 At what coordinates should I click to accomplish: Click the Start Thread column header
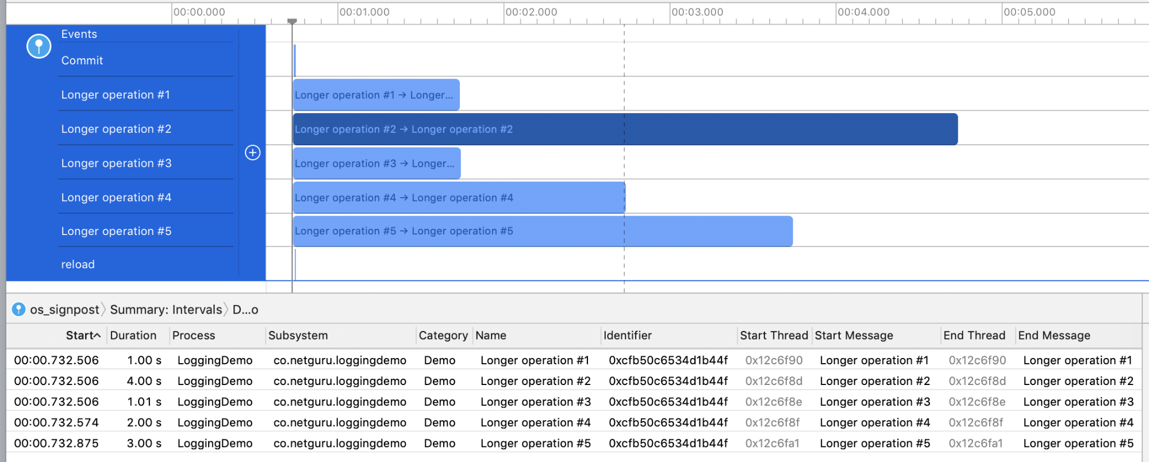point(774,336)
